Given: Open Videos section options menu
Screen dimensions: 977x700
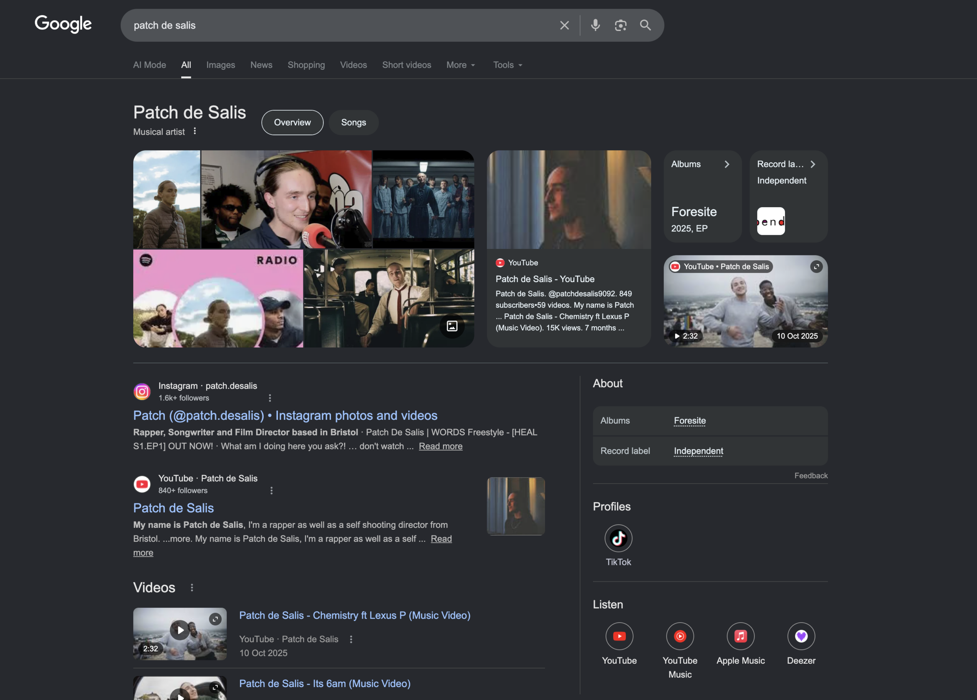Looking at the screenshot, I should [192, 587].
